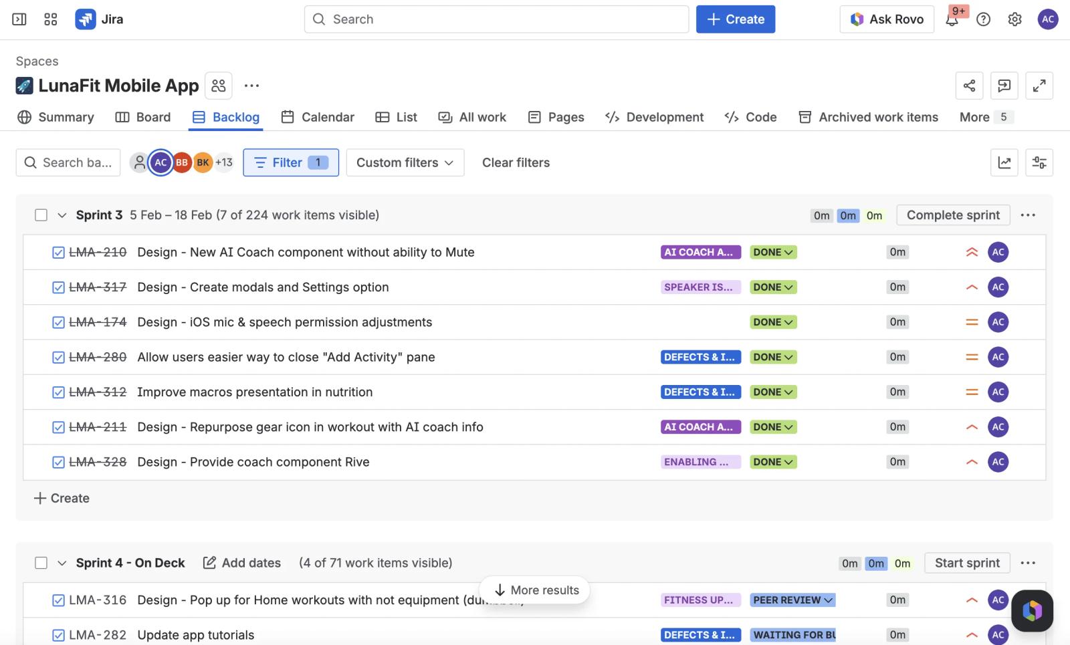Tick the Sprint 3 select-all checkbox

pyautogui.click(x=41, y=215)
